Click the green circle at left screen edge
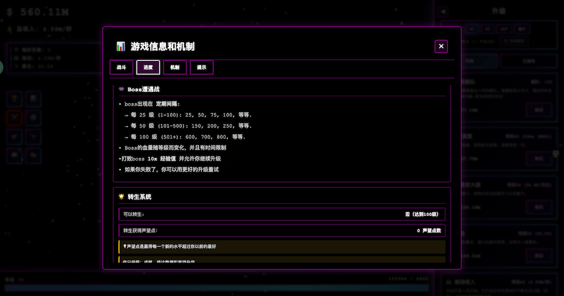This screenshot has width=564, height=296. (x=1, y=67)
